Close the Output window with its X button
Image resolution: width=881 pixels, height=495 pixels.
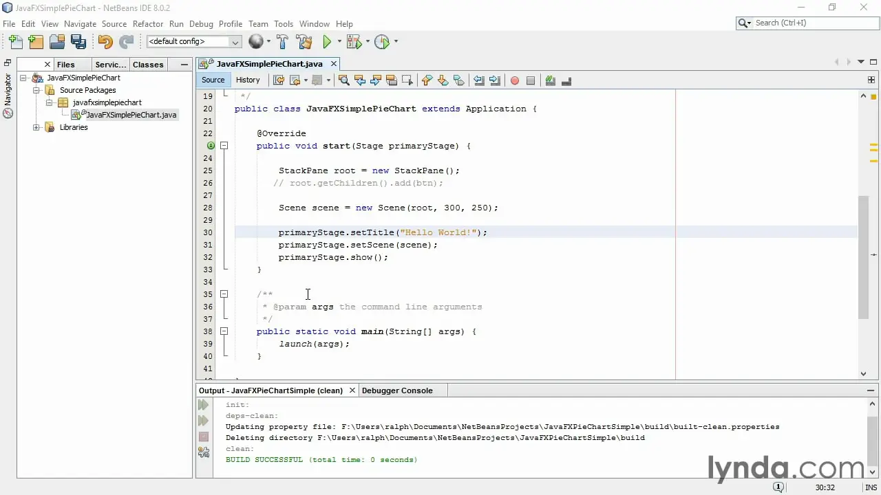pyautogui.click(x=352, y=390)
